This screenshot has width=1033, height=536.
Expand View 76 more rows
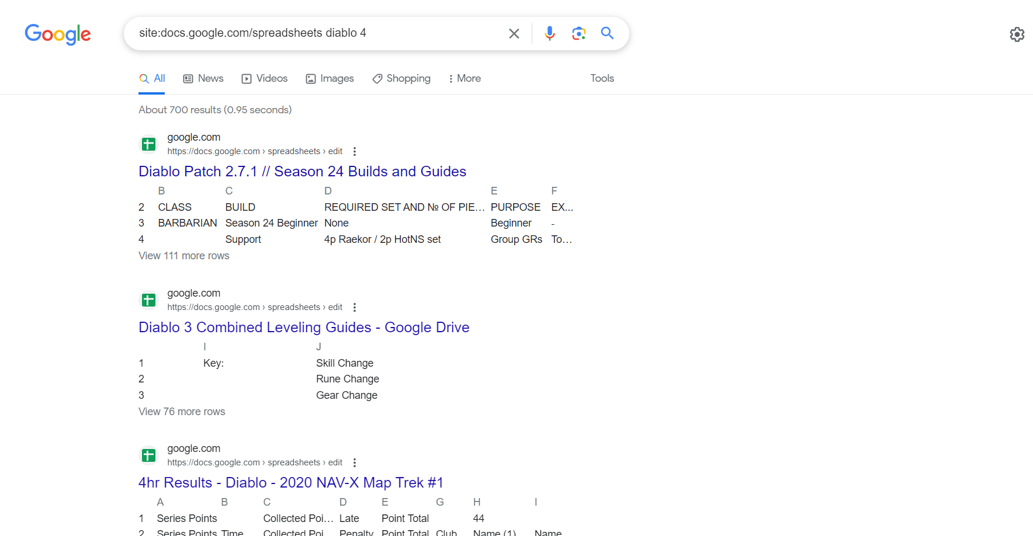point(182,412)
